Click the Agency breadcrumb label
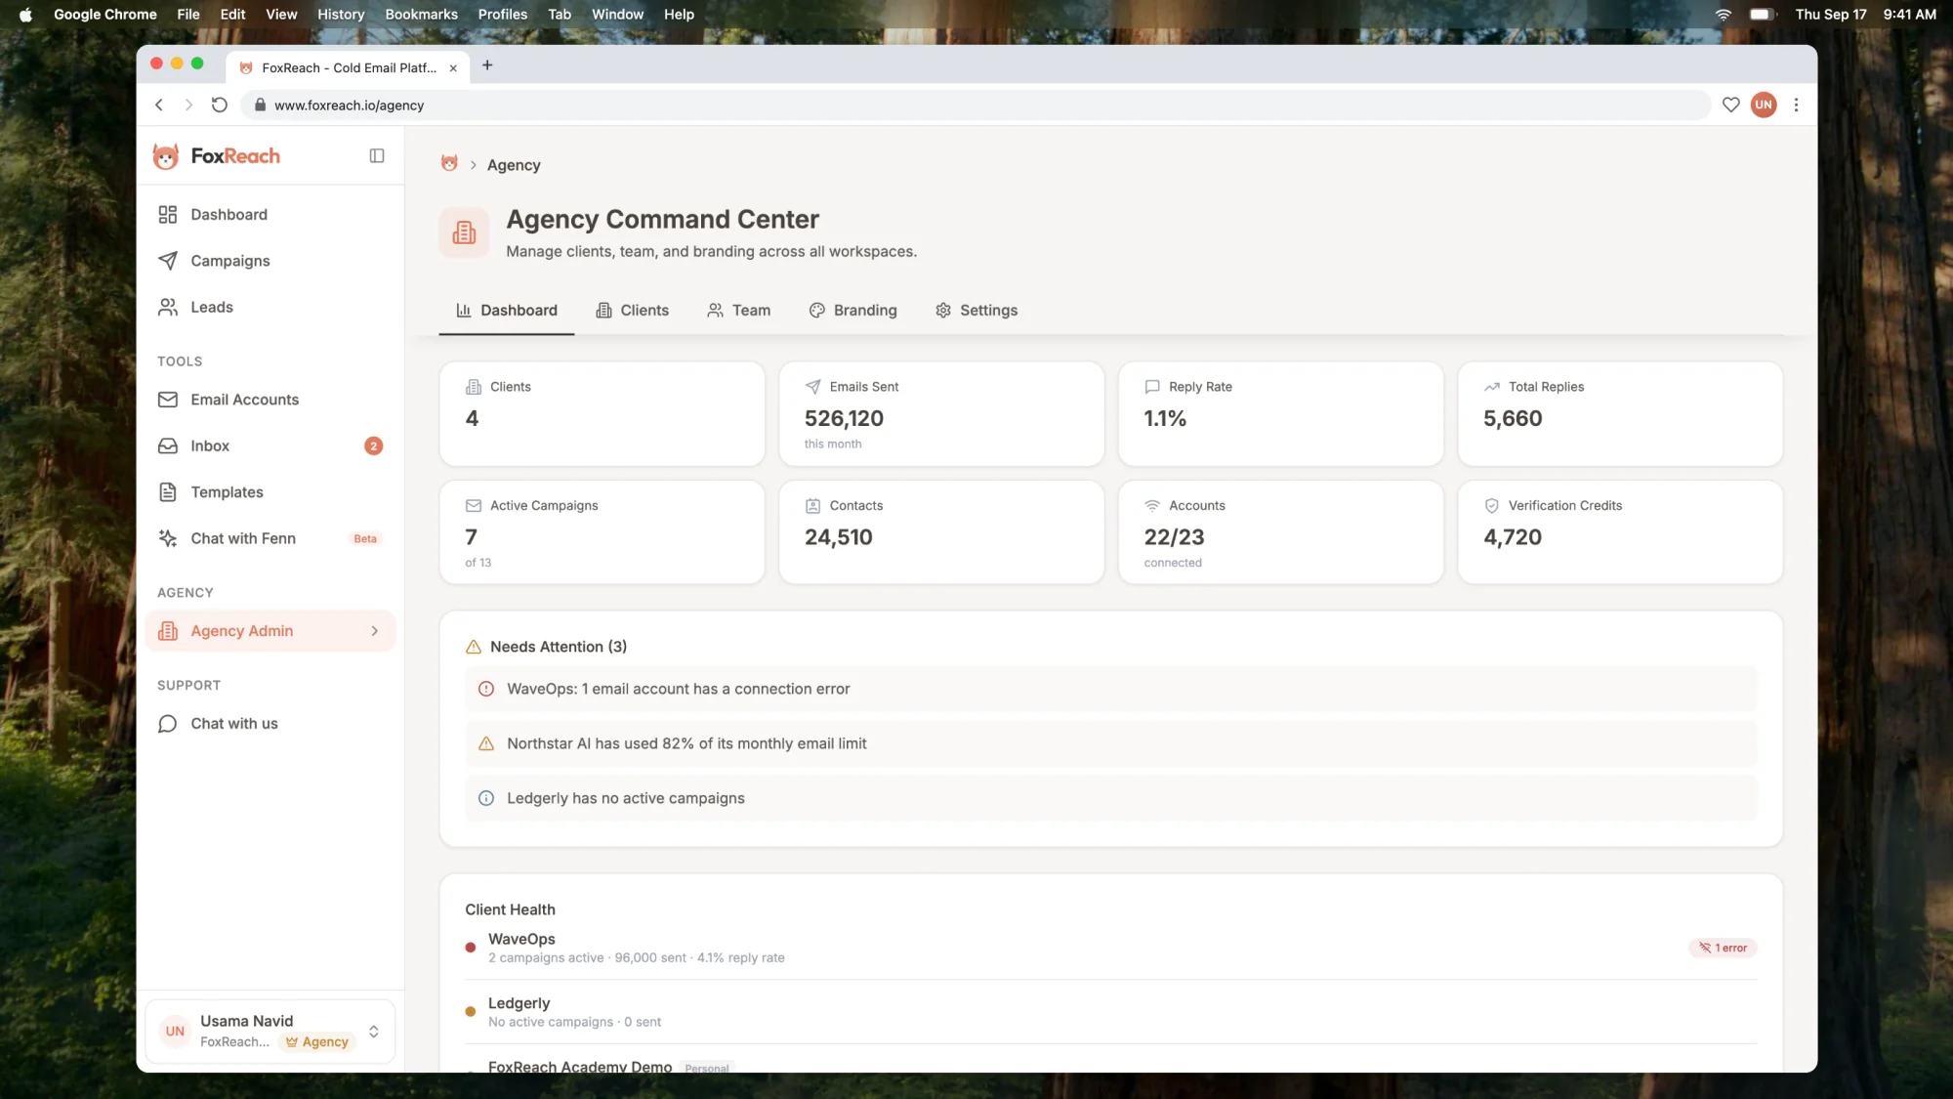 click(514, 165)
